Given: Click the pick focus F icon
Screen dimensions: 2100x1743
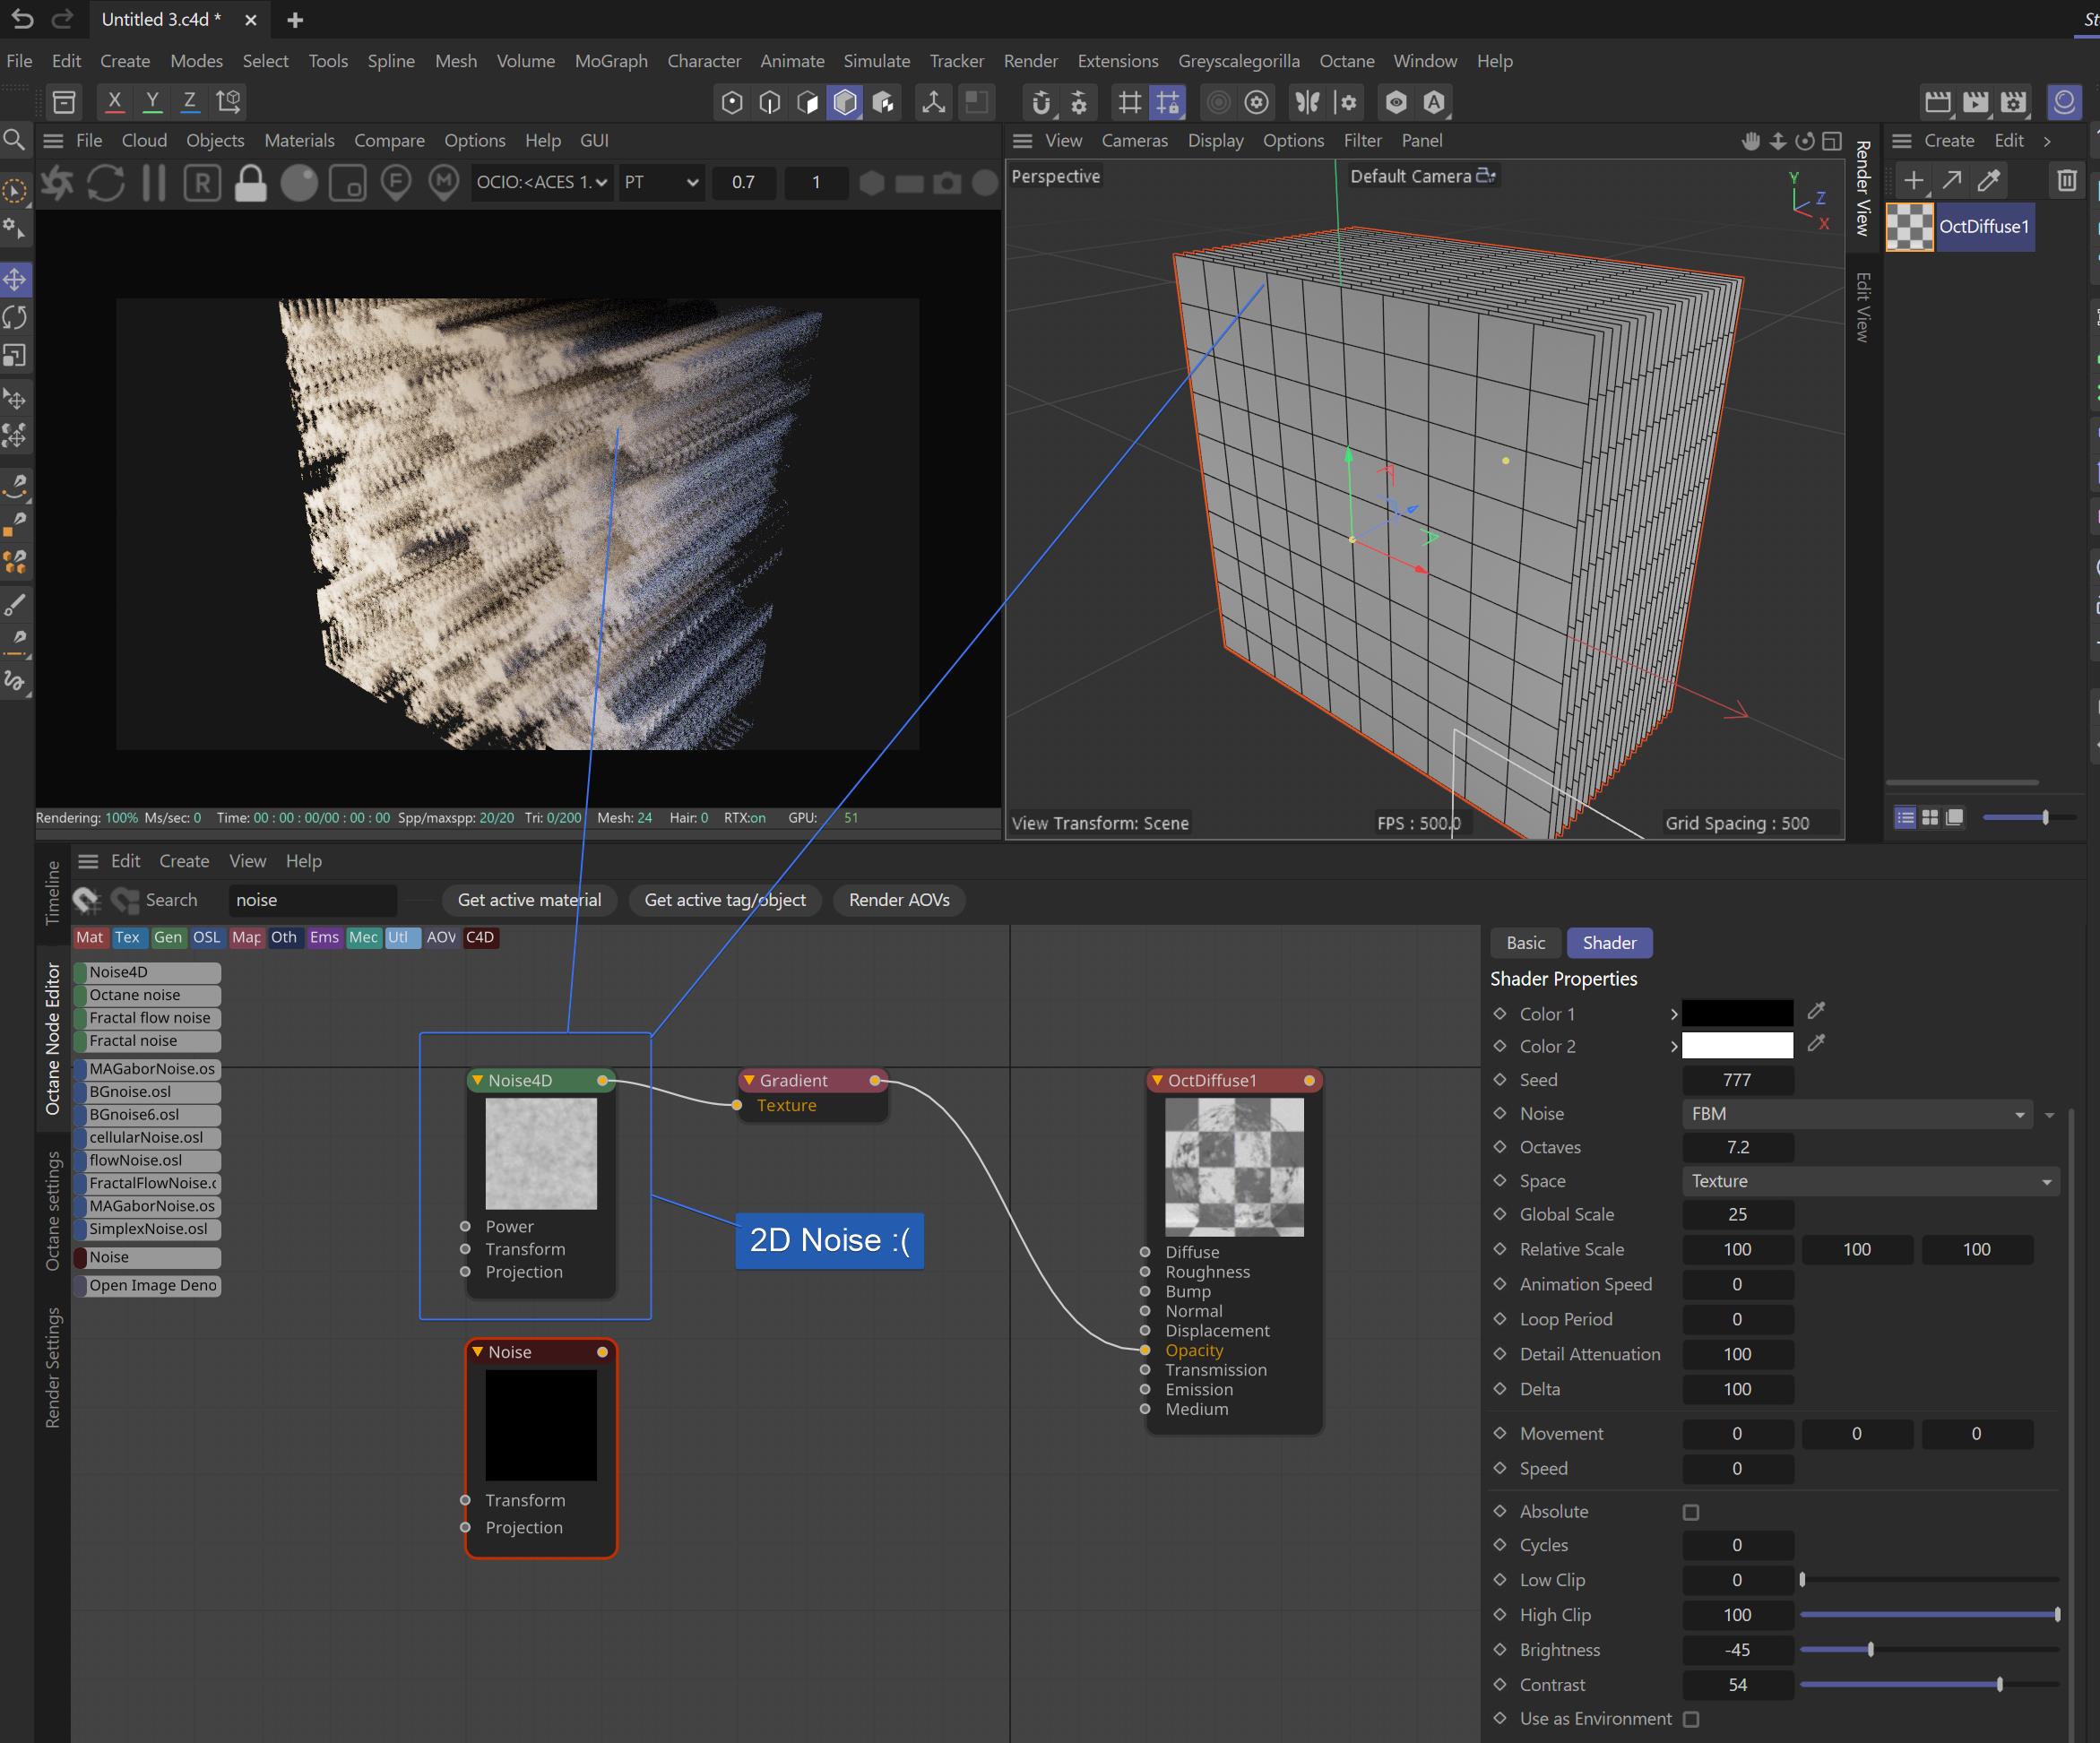Looking at the screenshot, I should (396, 183).
